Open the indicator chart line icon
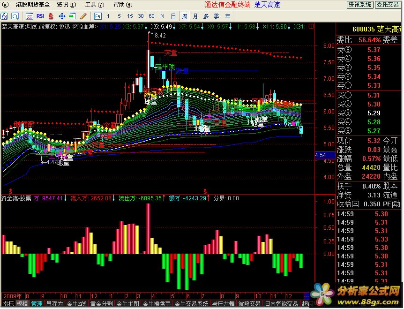The image size is (404, 309). [x=30, y=16]
